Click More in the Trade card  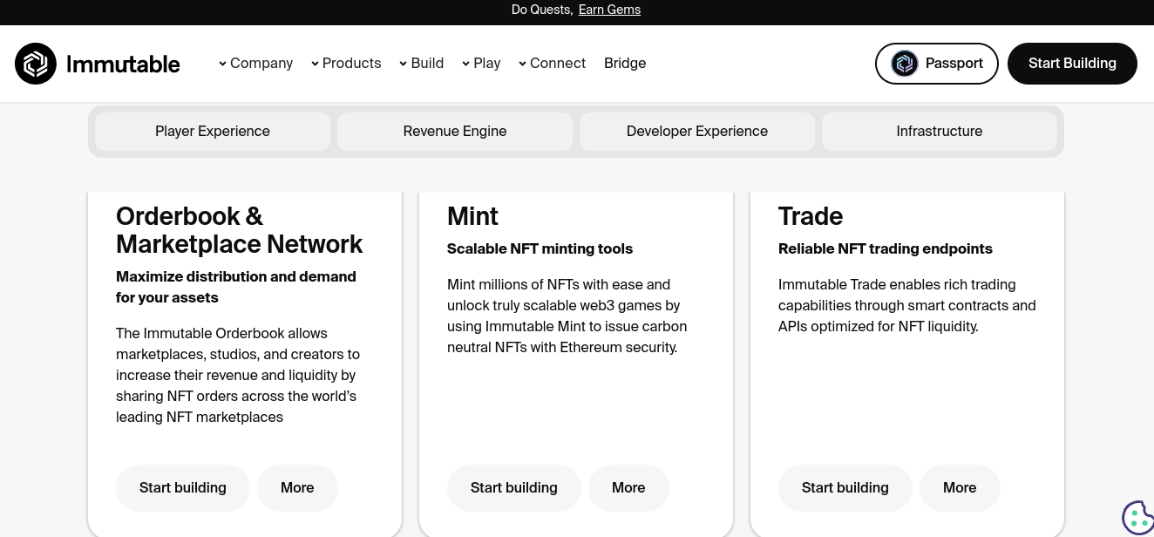coord(960,488)
